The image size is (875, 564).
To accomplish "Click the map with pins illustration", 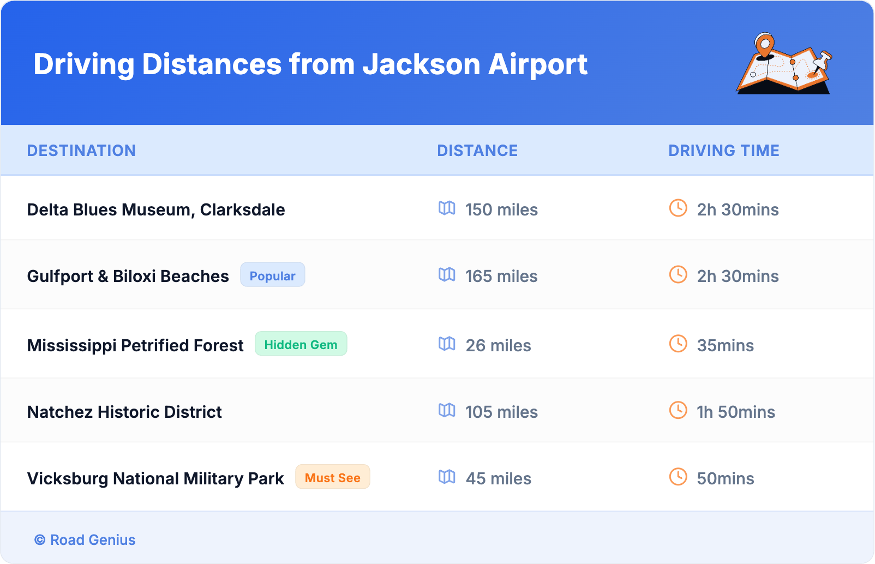I will click(784, 64).
